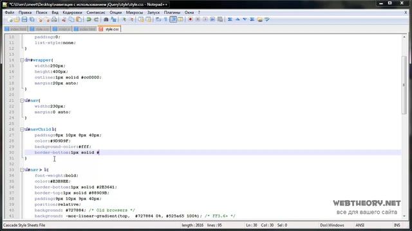Screen dimensions: 412x231
Task: Click 'Cascade Style Sheets File' status text
Action: point(24,225)
